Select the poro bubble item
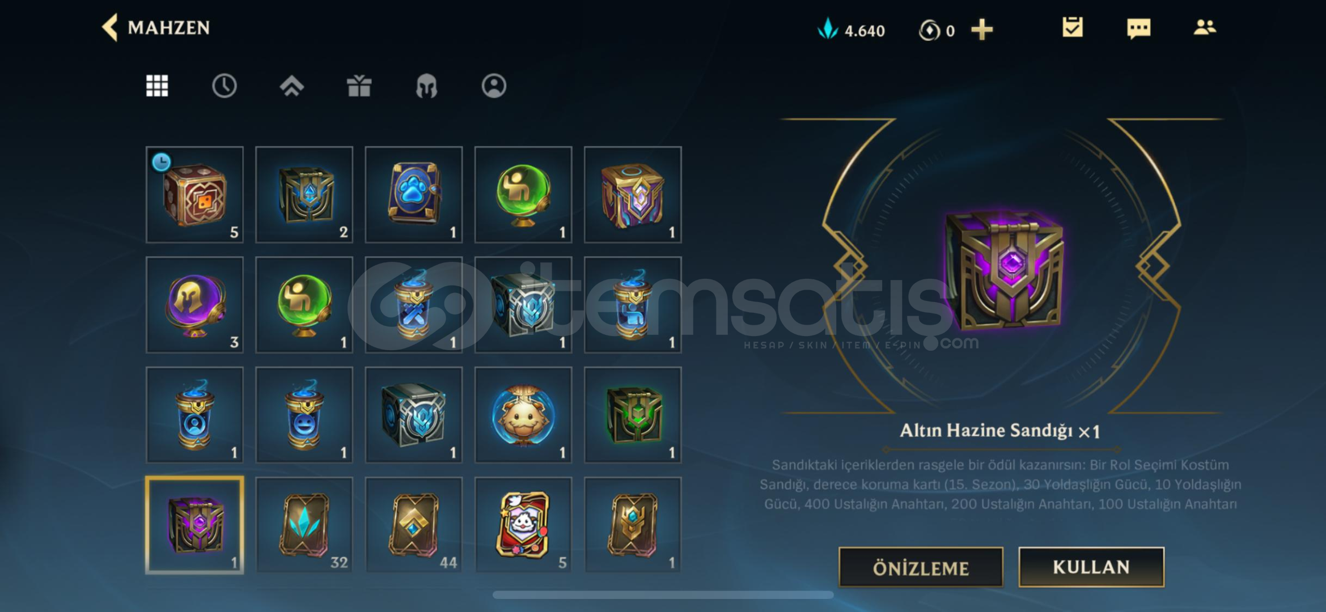 click(523, 415)
